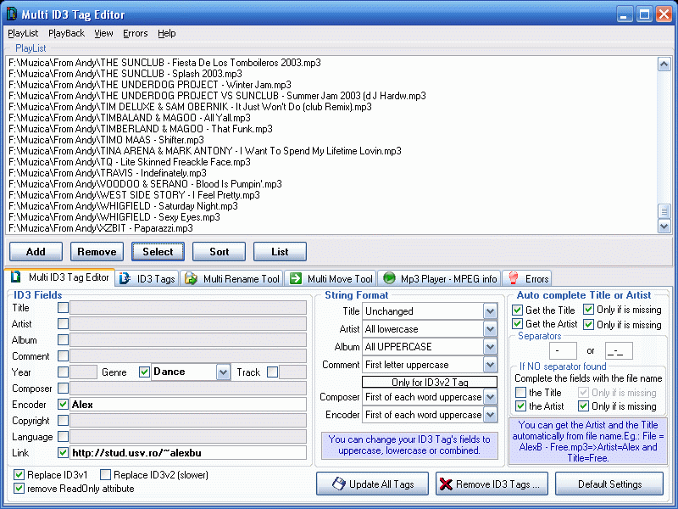Enable the Title field checkbox
This screenshot has height=509, width=678.
(x=63, y=308)
